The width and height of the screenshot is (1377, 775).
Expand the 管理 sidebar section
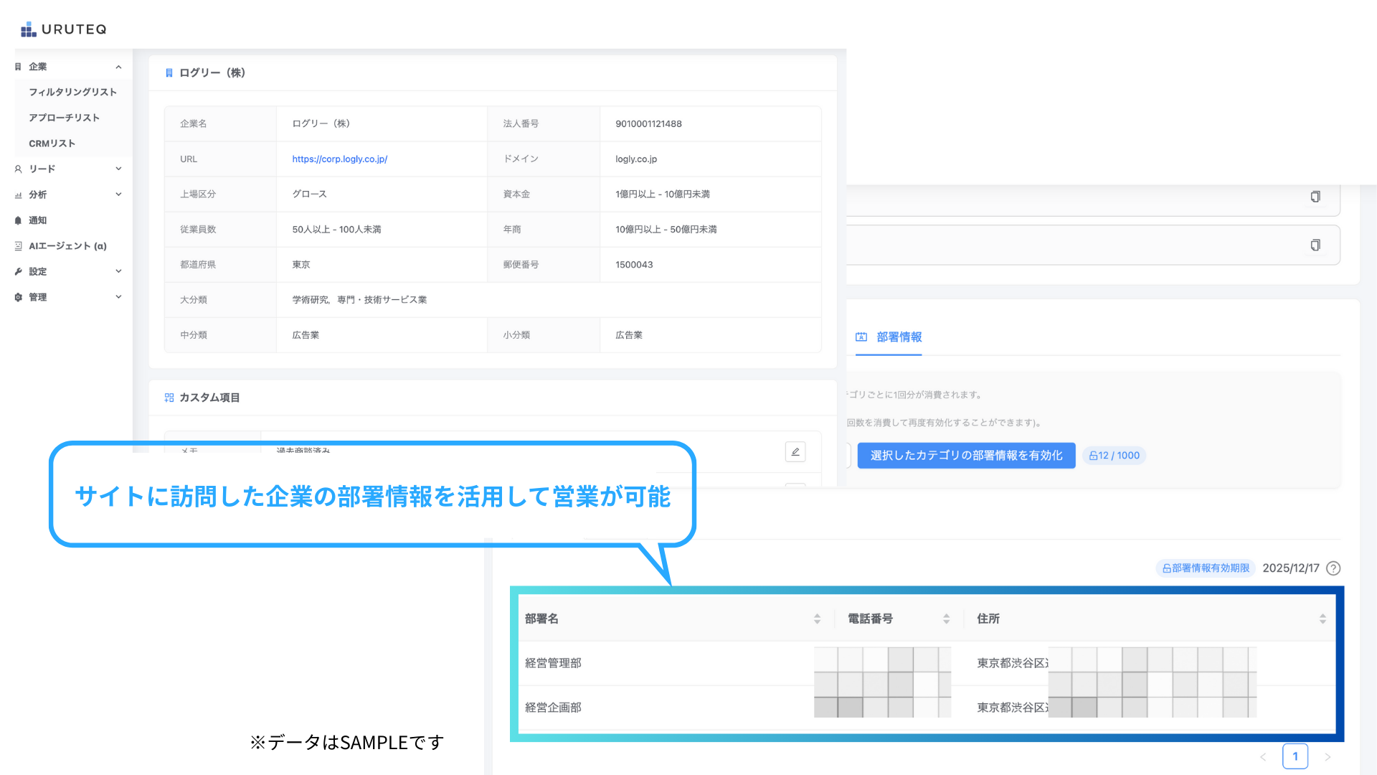pos(118,297)
